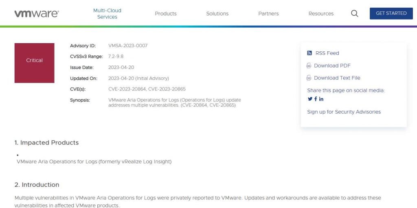Click the '2. Introduction' heading

coord(37,184)
